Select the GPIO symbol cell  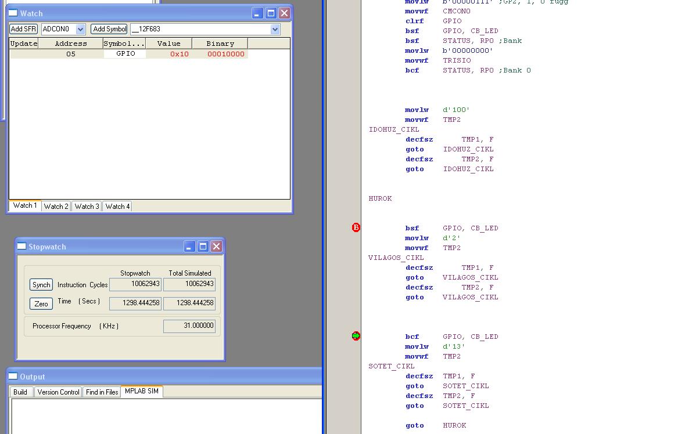tap(125, 53)
